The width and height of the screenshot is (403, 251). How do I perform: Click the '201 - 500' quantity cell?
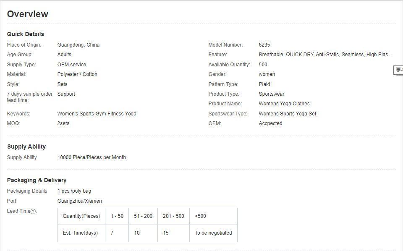click(x=173, y=216)
